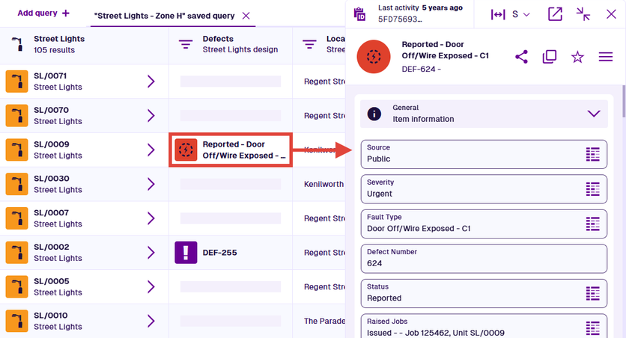
Task: Click the Add query button
Action: tap(43, 13)
